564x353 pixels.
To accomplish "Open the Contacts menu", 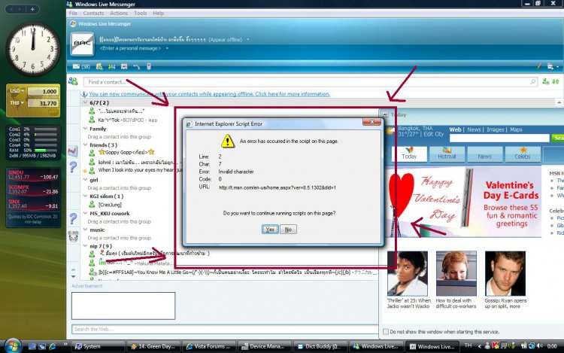I will pos(93,14).
